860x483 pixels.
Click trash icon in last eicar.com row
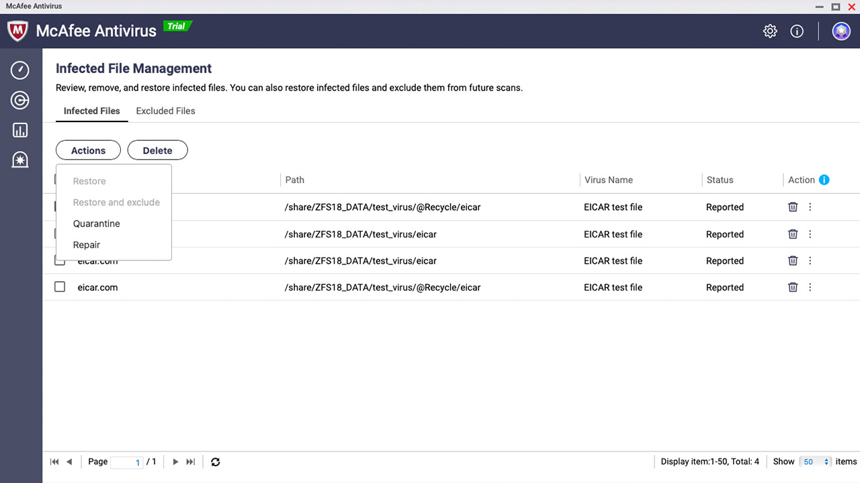pos(793,287)
